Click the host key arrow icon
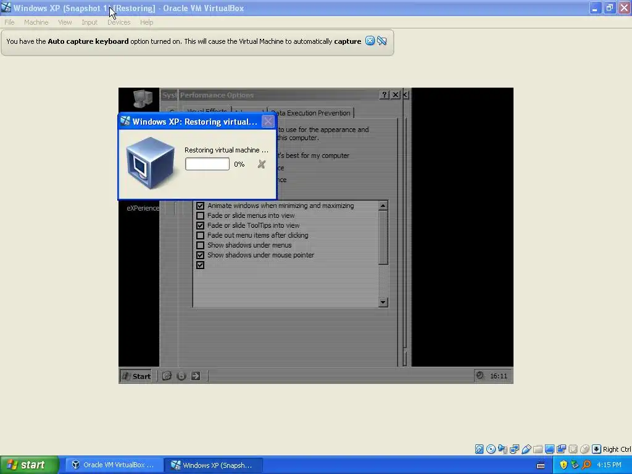This screenshot has height=474, width=632. (x=597, y=449)
